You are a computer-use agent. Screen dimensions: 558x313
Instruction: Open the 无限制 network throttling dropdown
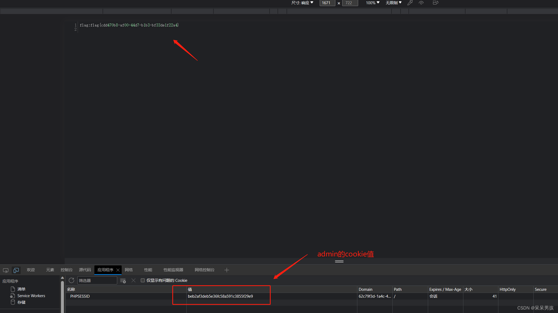click(x=393, y=3)
